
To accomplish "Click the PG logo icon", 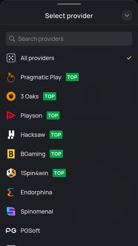I will 11,231.
